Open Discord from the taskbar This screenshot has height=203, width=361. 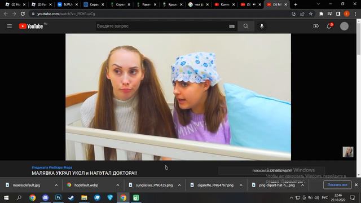click(45, 198)
